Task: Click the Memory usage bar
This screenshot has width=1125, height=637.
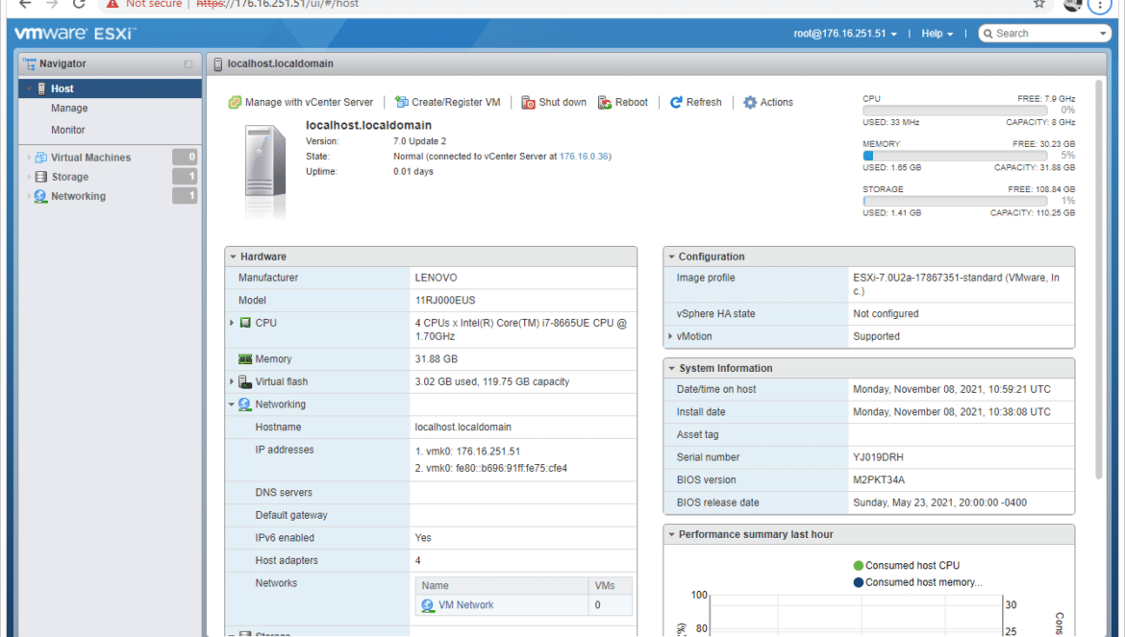Action: [955, 156]
